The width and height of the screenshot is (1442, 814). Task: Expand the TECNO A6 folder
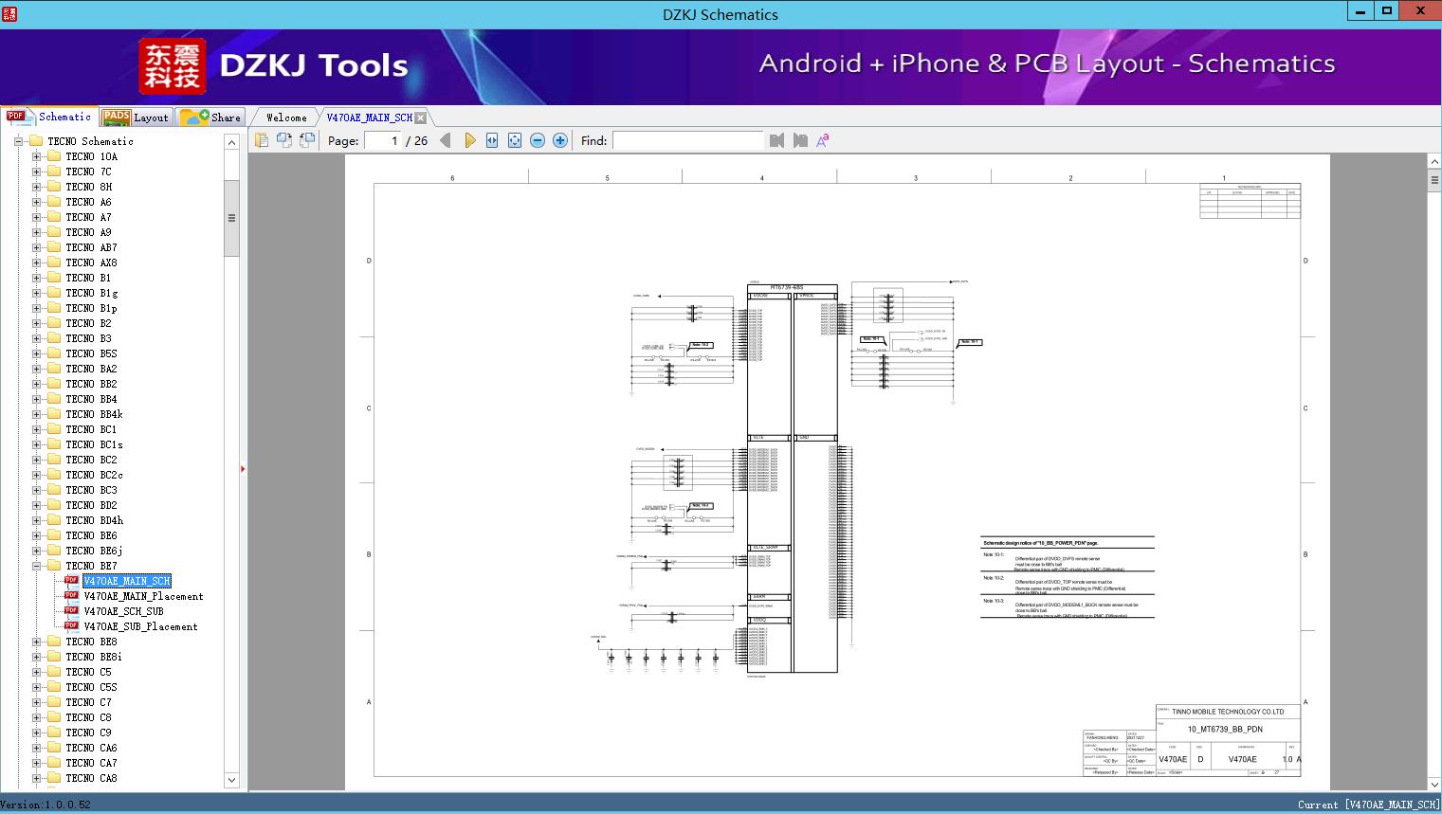(x=36, y=202)
